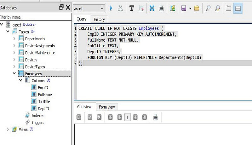Open the asset database selector dropdown
The width and height of the screenshot is (252, 145).
[x=89, y=9]
